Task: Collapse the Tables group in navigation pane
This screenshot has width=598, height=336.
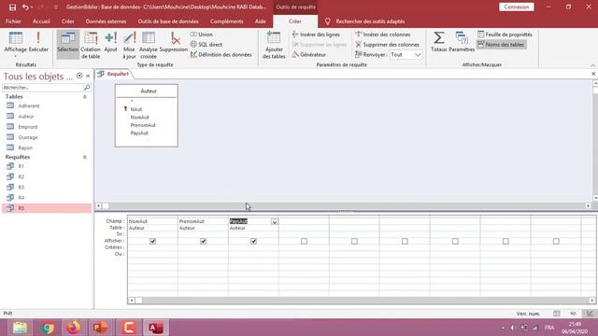Action: pyautogui.click(x=85, y=97)
